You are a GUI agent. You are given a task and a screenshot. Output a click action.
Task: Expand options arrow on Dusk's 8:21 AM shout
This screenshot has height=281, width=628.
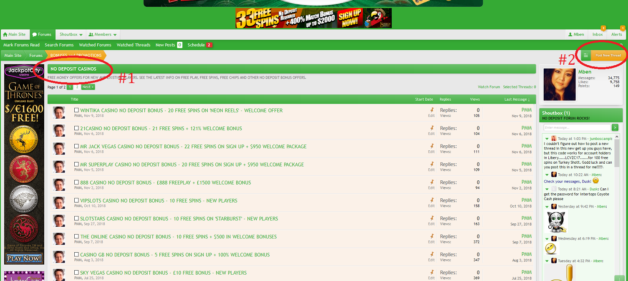[x=547, y=189]
